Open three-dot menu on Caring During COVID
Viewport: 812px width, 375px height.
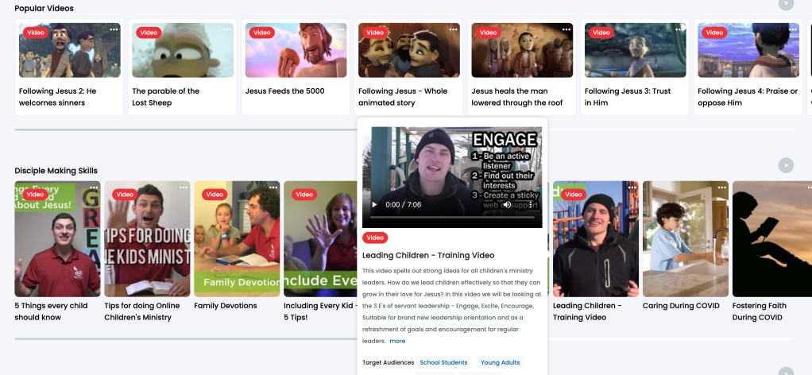[721, 188]
